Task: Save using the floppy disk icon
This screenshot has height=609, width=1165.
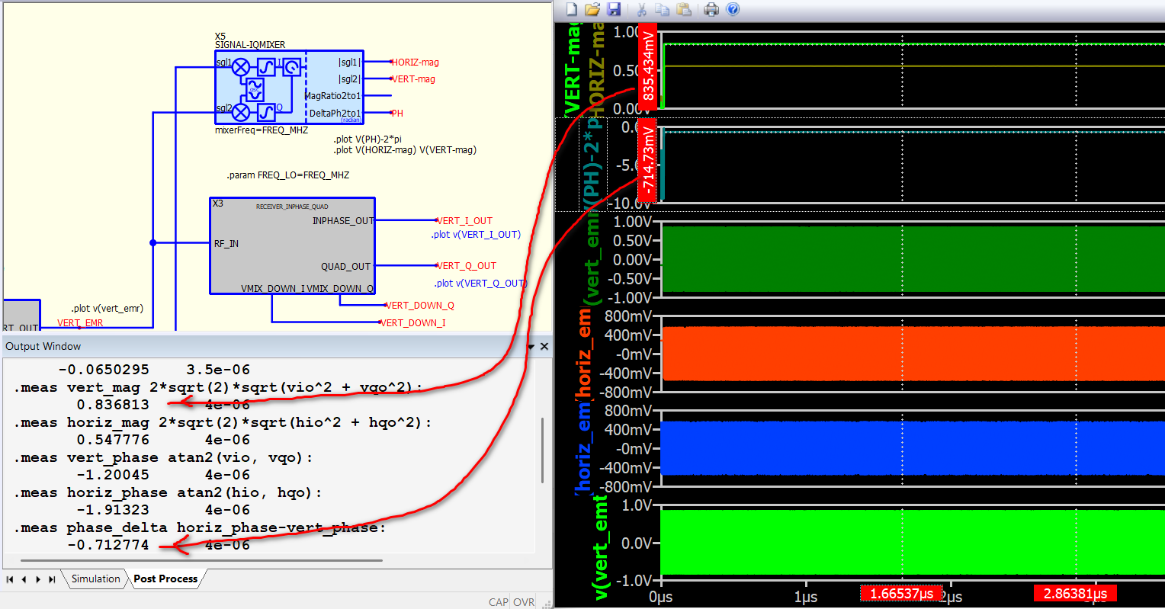Action: click(614, 9)
